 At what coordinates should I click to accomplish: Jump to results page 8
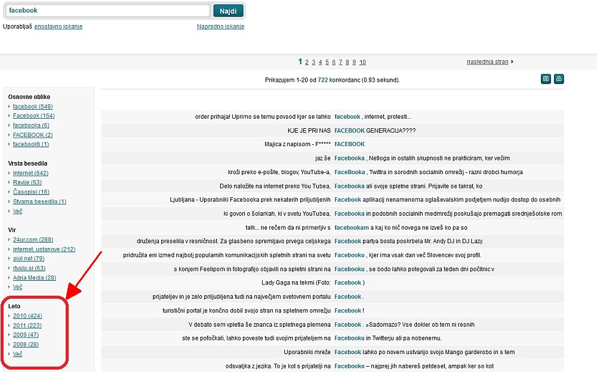(x=347, y=62)
